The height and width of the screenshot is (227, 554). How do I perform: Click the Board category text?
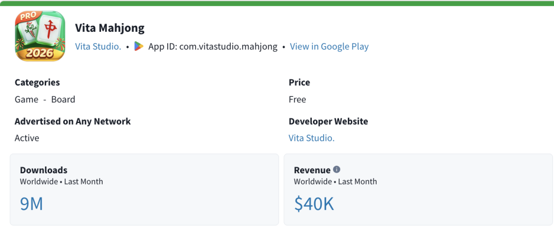[63, 99]
